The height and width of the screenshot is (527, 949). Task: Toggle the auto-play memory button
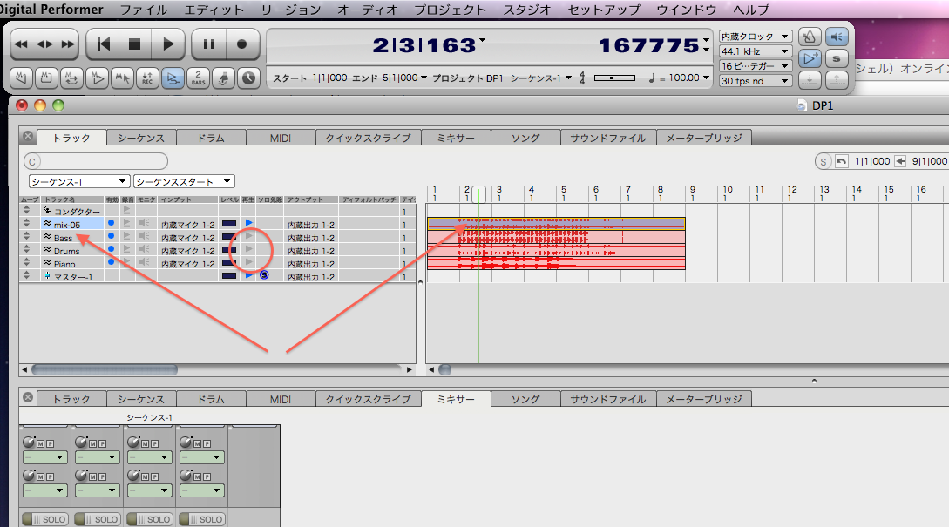(97, 78)
